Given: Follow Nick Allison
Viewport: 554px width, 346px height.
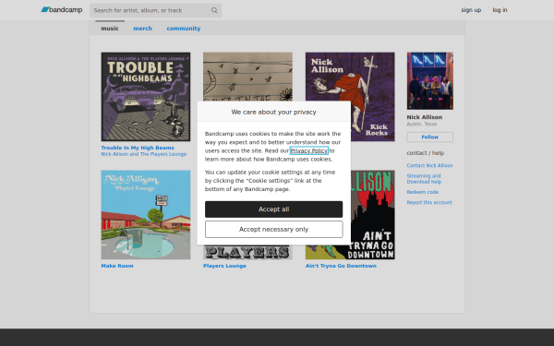Looking at the screenshot, I should [x=430, y=137].
